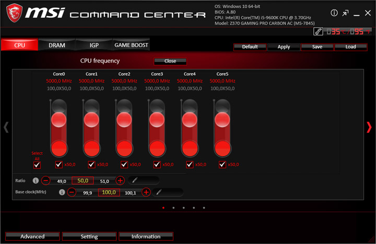Click the first page indicator dot

pos(163,208)
